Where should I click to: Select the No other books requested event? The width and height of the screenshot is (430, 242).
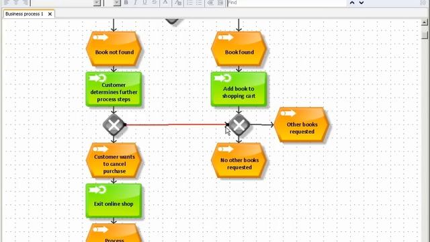[239, 161]
